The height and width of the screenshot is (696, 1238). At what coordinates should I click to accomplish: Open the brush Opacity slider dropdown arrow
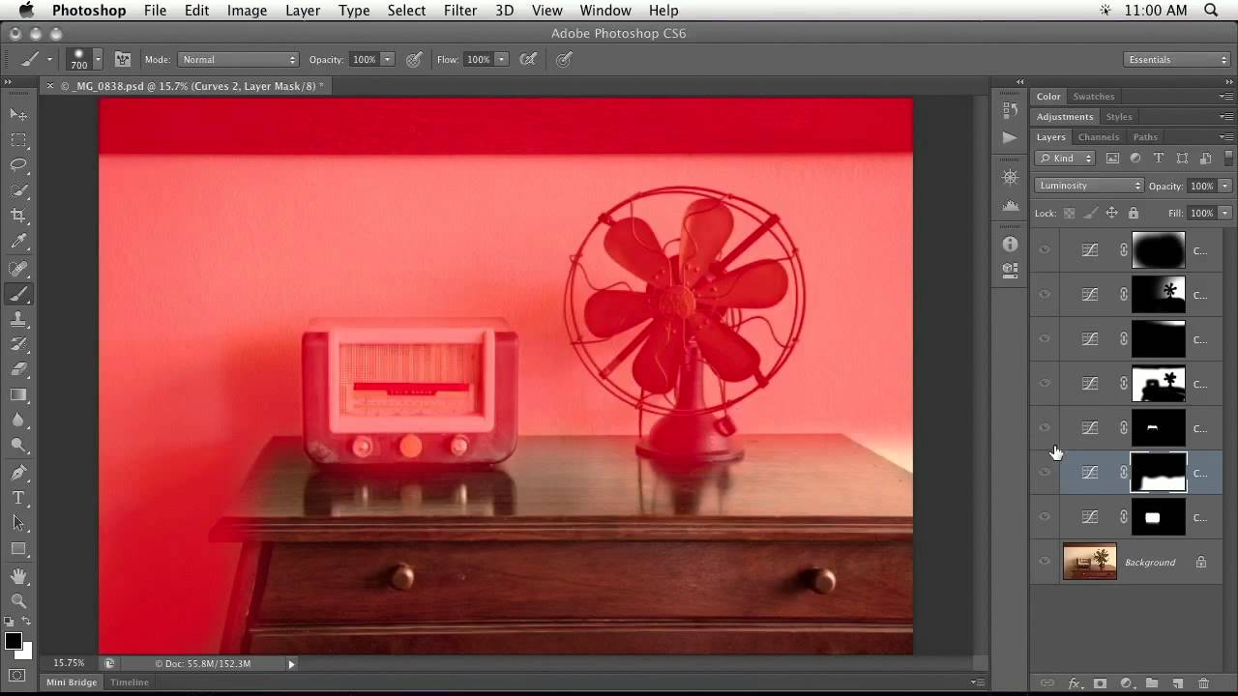pyautogui.click(x=387, y=59)
